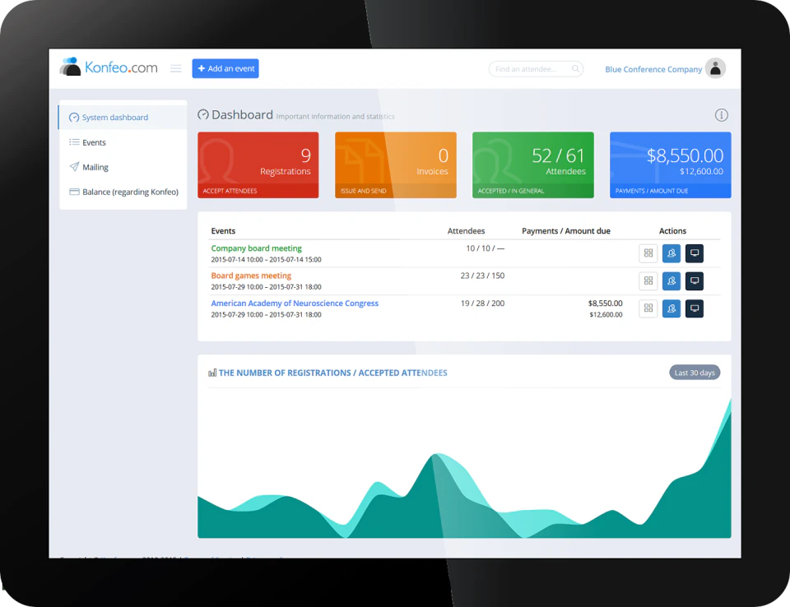Click the dark monitor icon for Board games meeting

tap(694, 280)
